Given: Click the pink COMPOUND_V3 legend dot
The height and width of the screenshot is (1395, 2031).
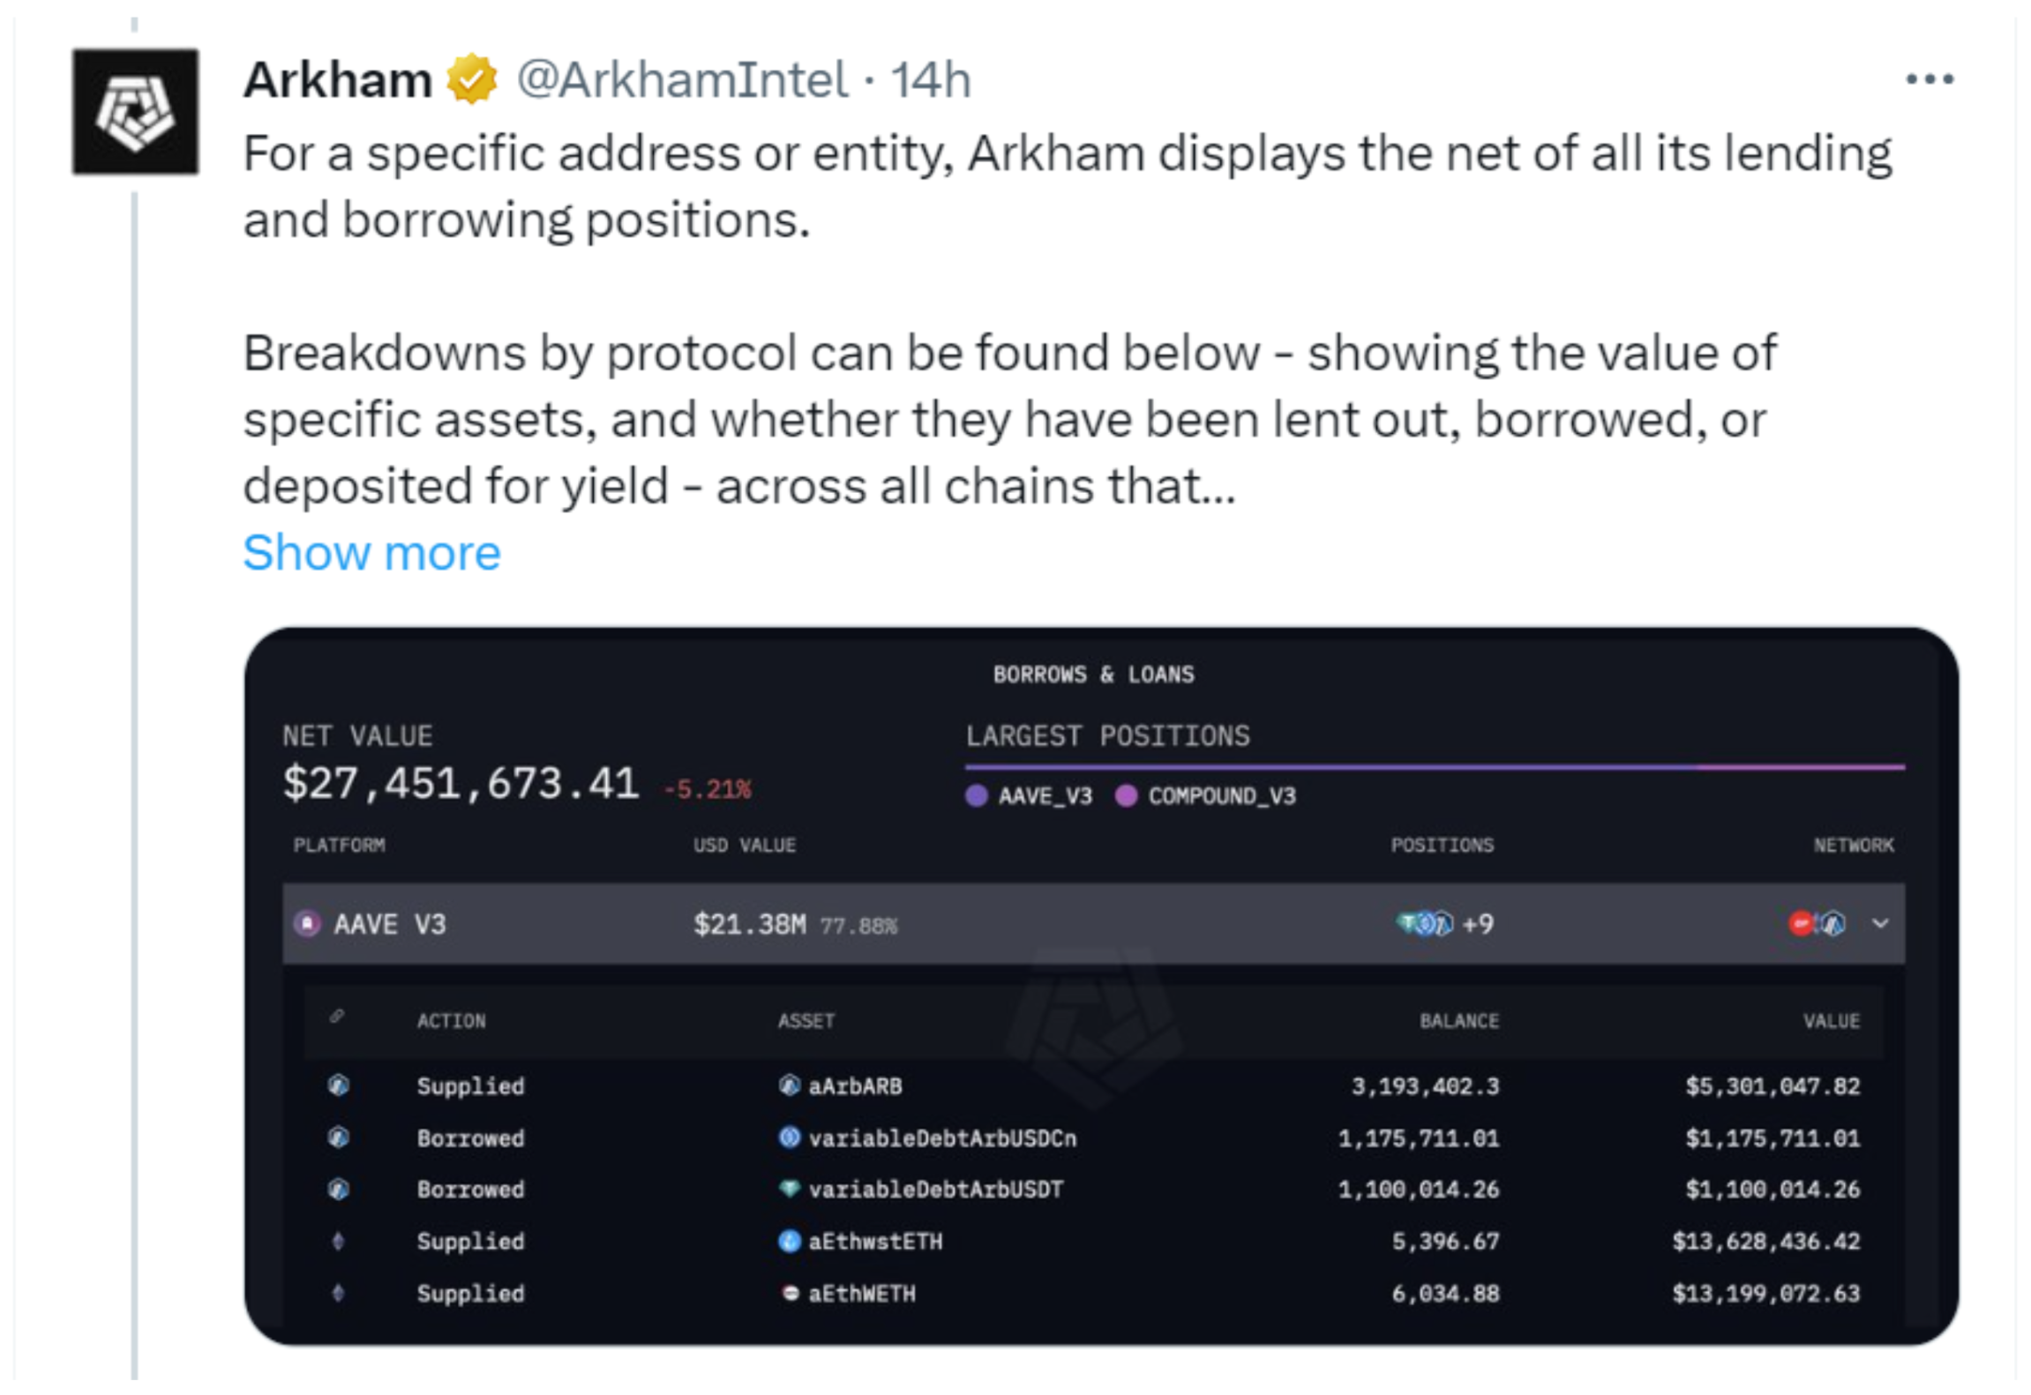Looking at the screenshot, I should pos(1126,796).
